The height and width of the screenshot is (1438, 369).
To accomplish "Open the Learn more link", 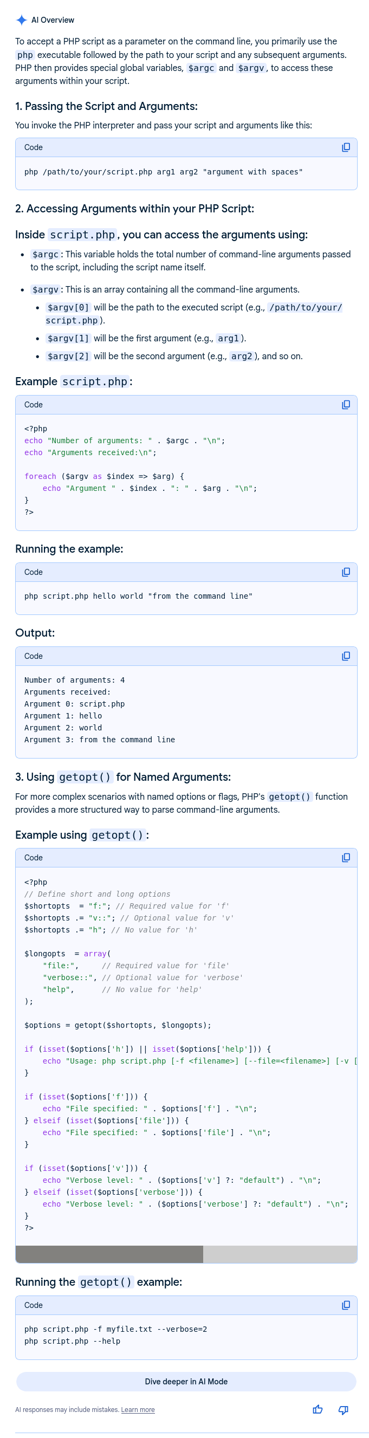I will [x=137, y=1410].
